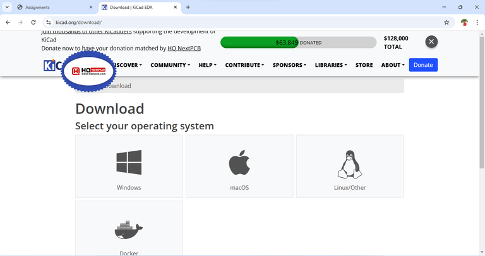Switch to the Assignments tab
This screenshot has height=256, width=485.
point(55,7)
